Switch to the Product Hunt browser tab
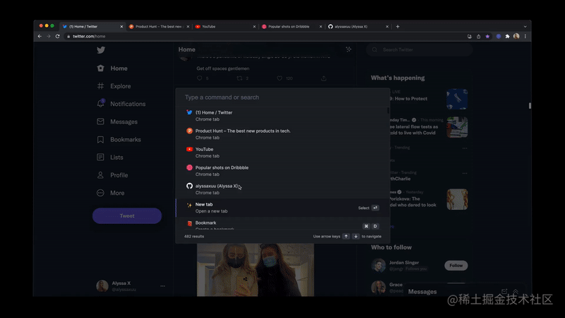Screen dimensions: 565x318 [157, 27]
